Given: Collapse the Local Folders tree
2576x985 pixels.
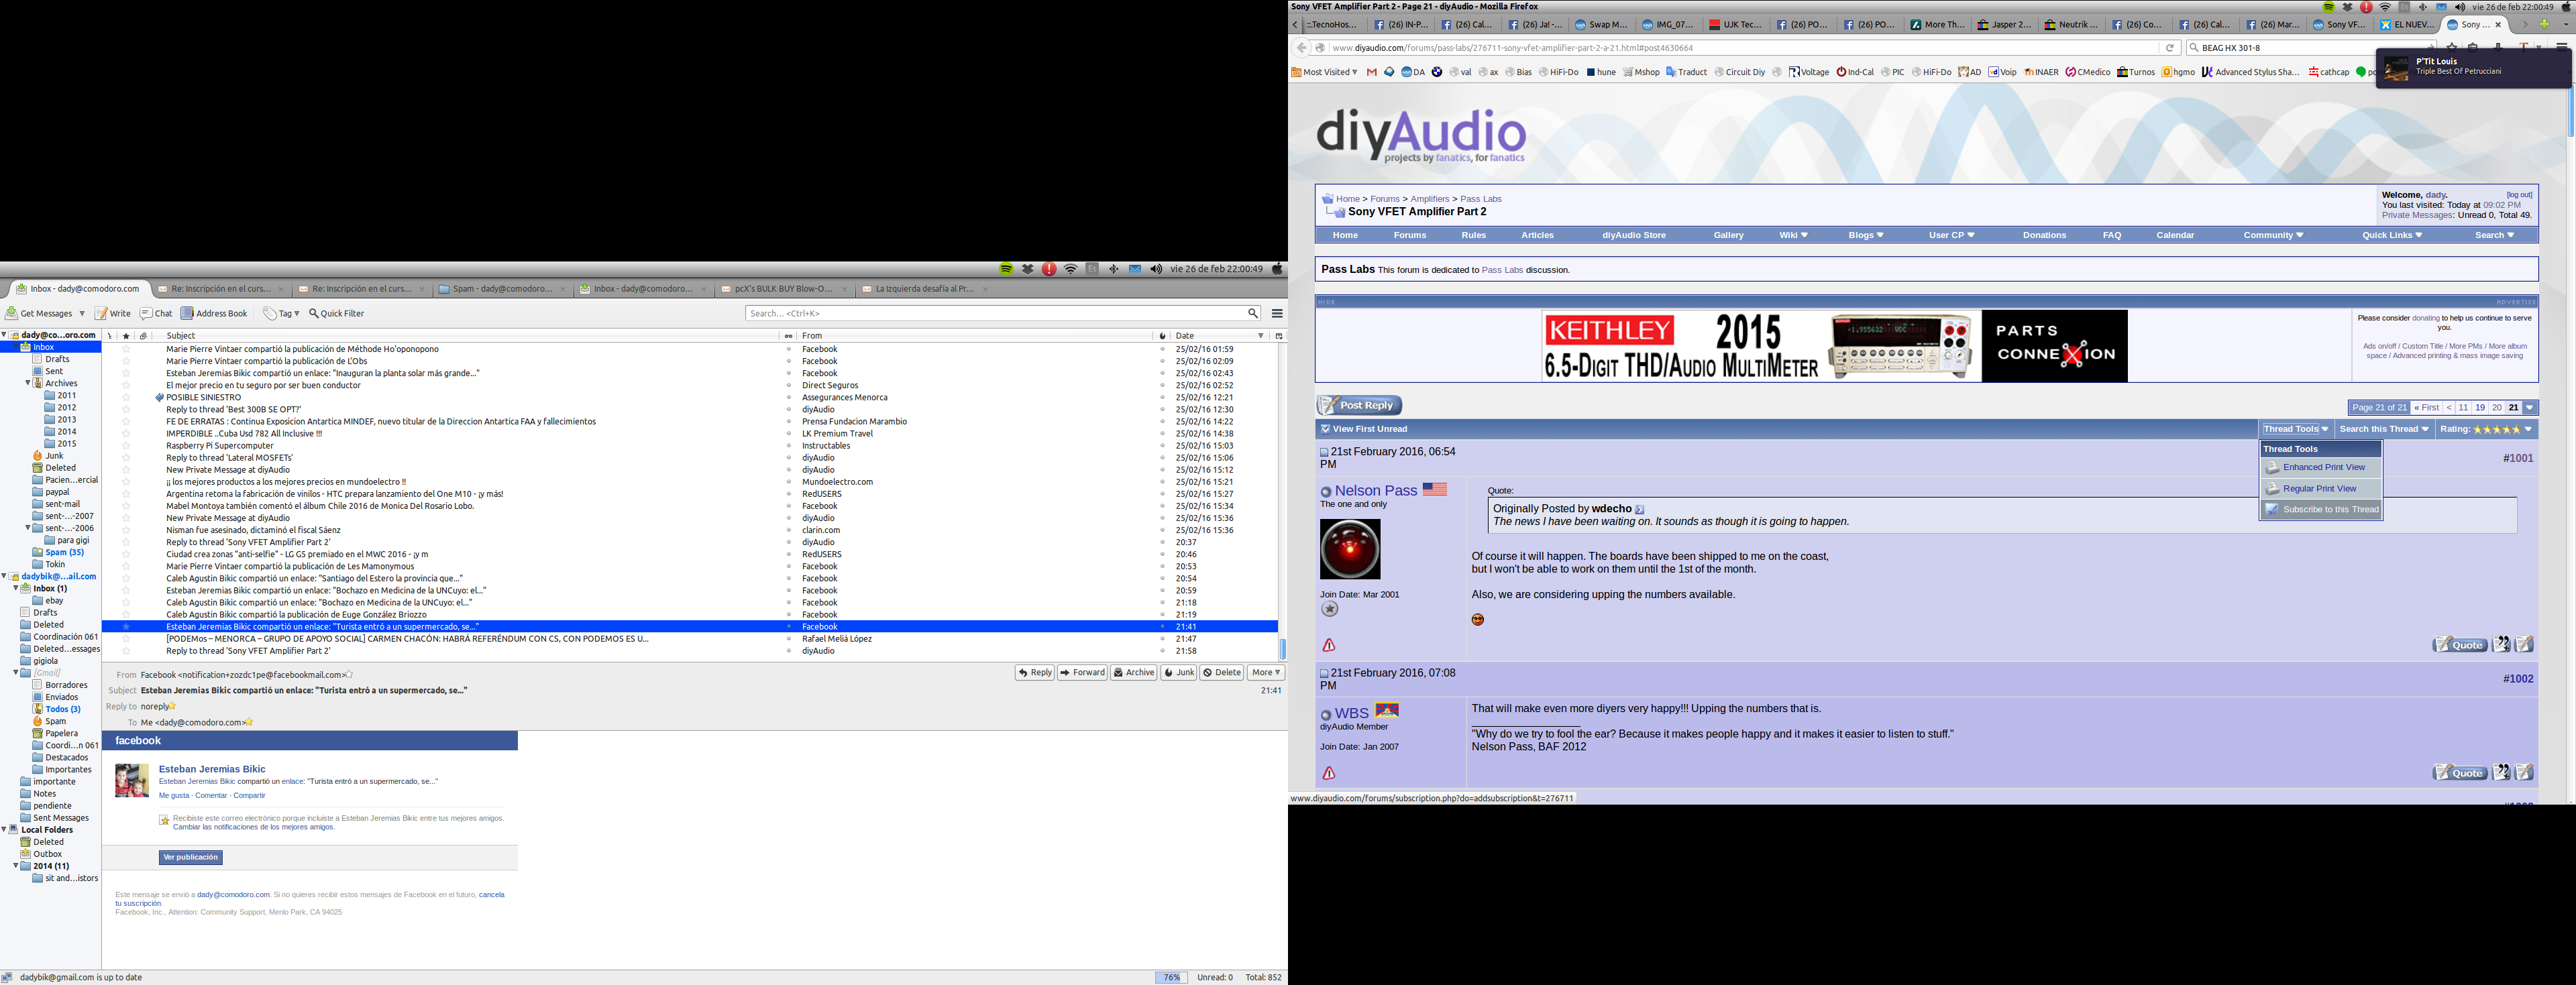Looking at the screenshot, I should coord(4,830).
